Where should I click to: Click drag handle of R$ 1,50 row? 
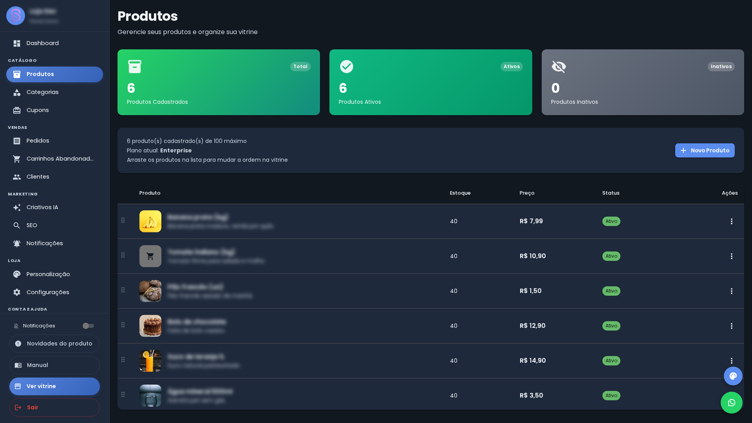pyautogui.click(x=123, y=290)
